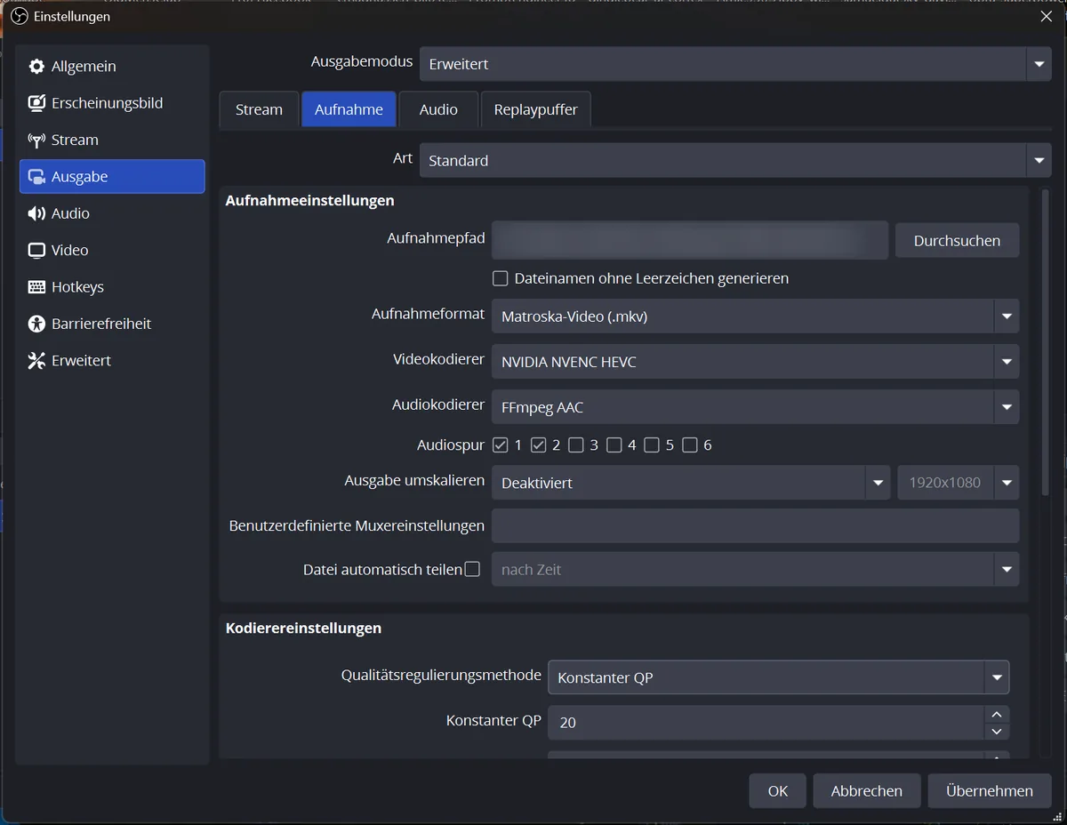Screen dimensions: 1067x825
Task: Uncheck Audiospur 1
Action: pos(501,445)
